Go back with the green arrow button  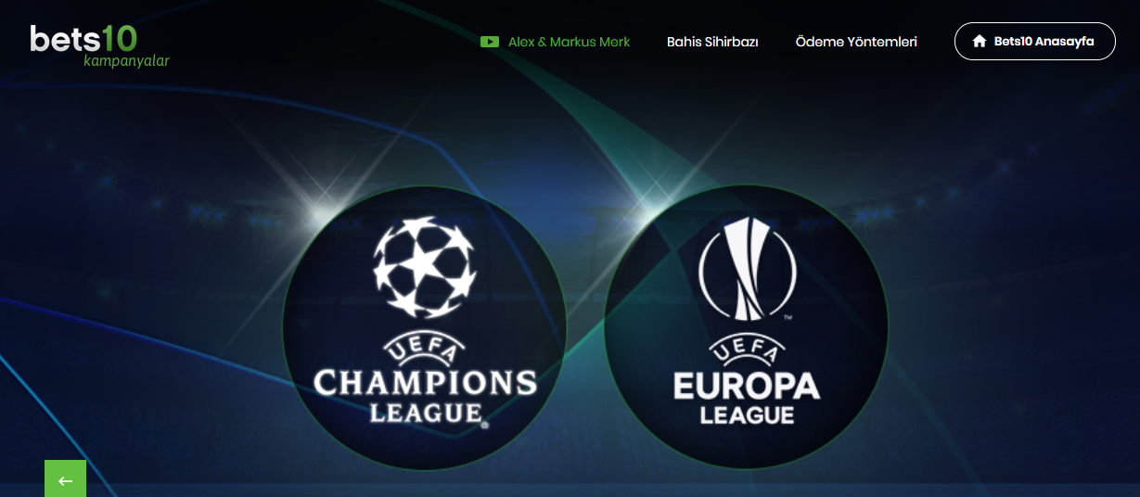pyautogui.click(x=65, y=478)
